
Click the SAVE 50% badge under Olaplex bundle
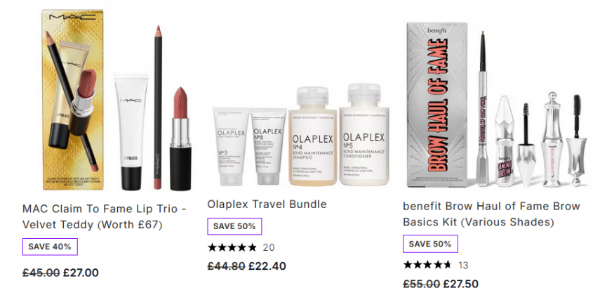point(234,226)
